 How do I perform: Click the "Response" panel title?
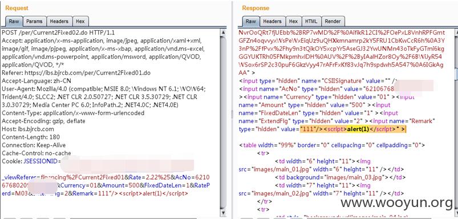[x=256, y=8]
